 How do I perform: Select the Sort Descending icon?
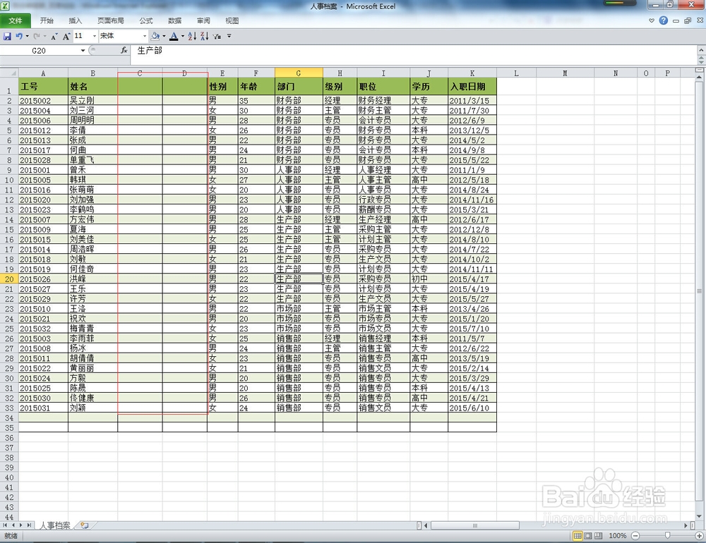point(204,36)
